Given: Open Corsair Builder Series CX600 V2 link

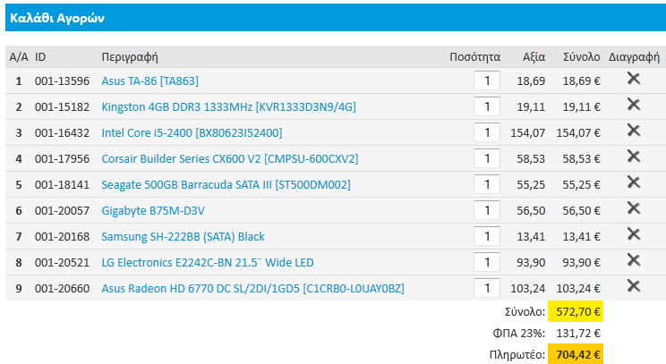Looking at the screenshot, I should tap(230, 158).
